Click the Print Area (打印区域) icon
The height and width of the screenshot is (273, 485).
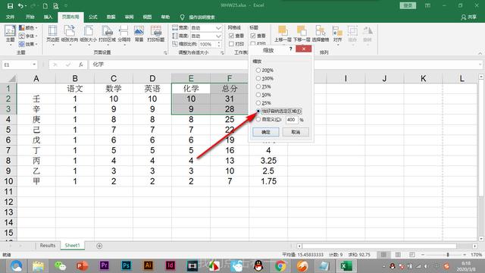coord(108,34)
